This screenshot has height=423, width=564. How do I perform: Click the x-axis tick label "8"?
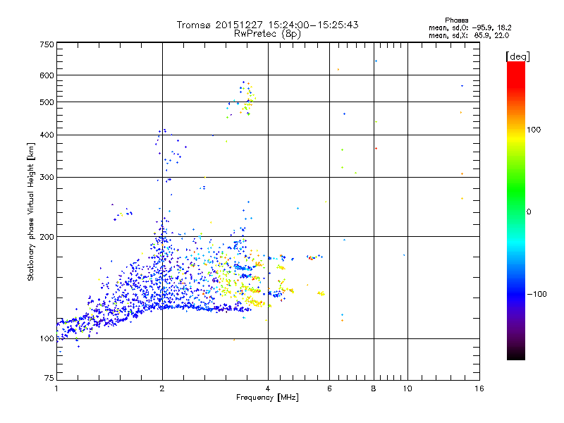pyautogui.click(x=374, y=388)
